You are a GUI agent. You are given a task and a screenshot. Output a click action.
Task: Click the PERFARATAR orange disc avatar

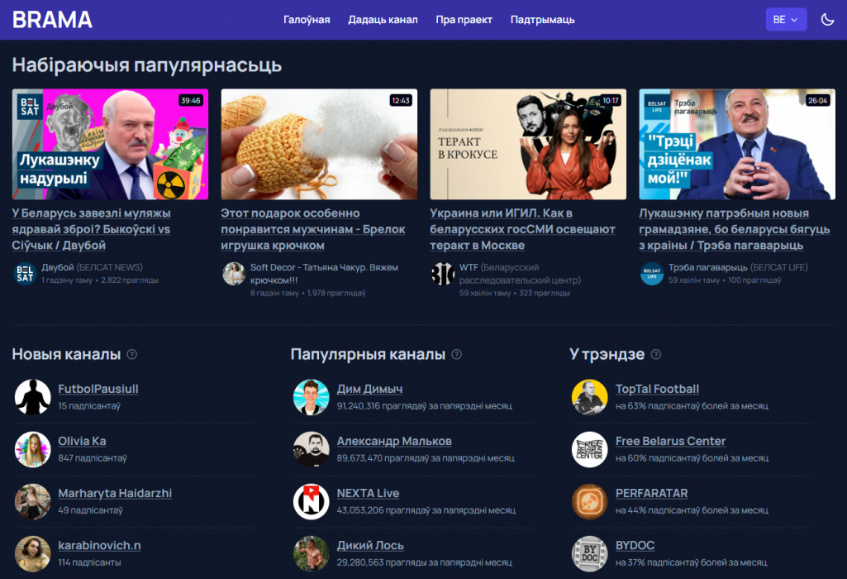click(589, 502)
